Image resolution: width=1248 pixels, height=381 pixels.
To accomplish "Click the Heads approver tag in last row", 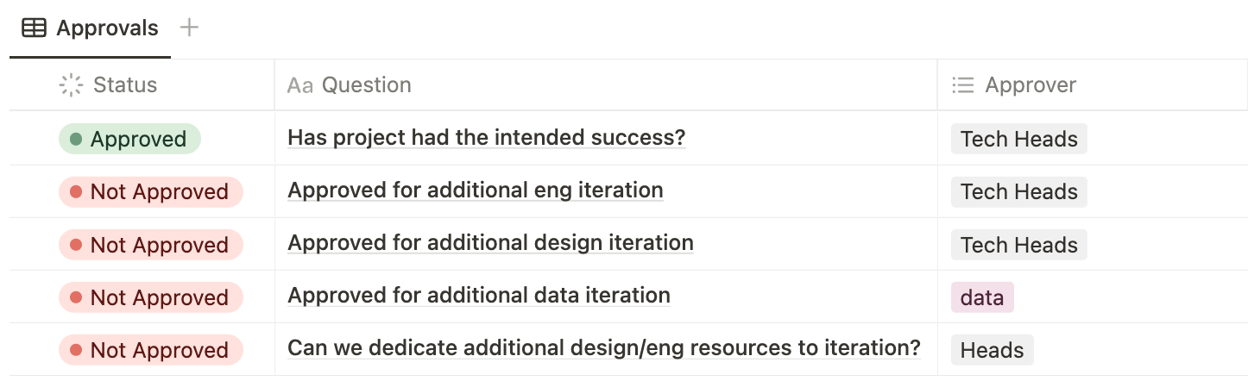I will [992, 350].
